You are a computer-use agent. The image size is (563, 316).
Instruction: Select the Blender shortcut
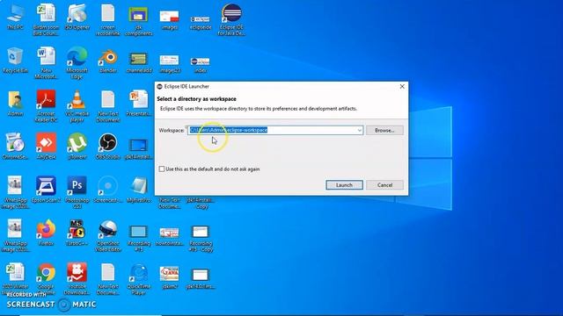pyautogui.click(x=107, y=60)
